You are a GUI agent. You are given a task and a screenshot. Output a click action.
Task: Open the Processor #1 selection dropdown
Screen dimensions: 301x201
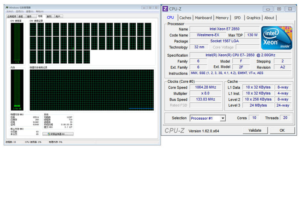tap(223, 118)
